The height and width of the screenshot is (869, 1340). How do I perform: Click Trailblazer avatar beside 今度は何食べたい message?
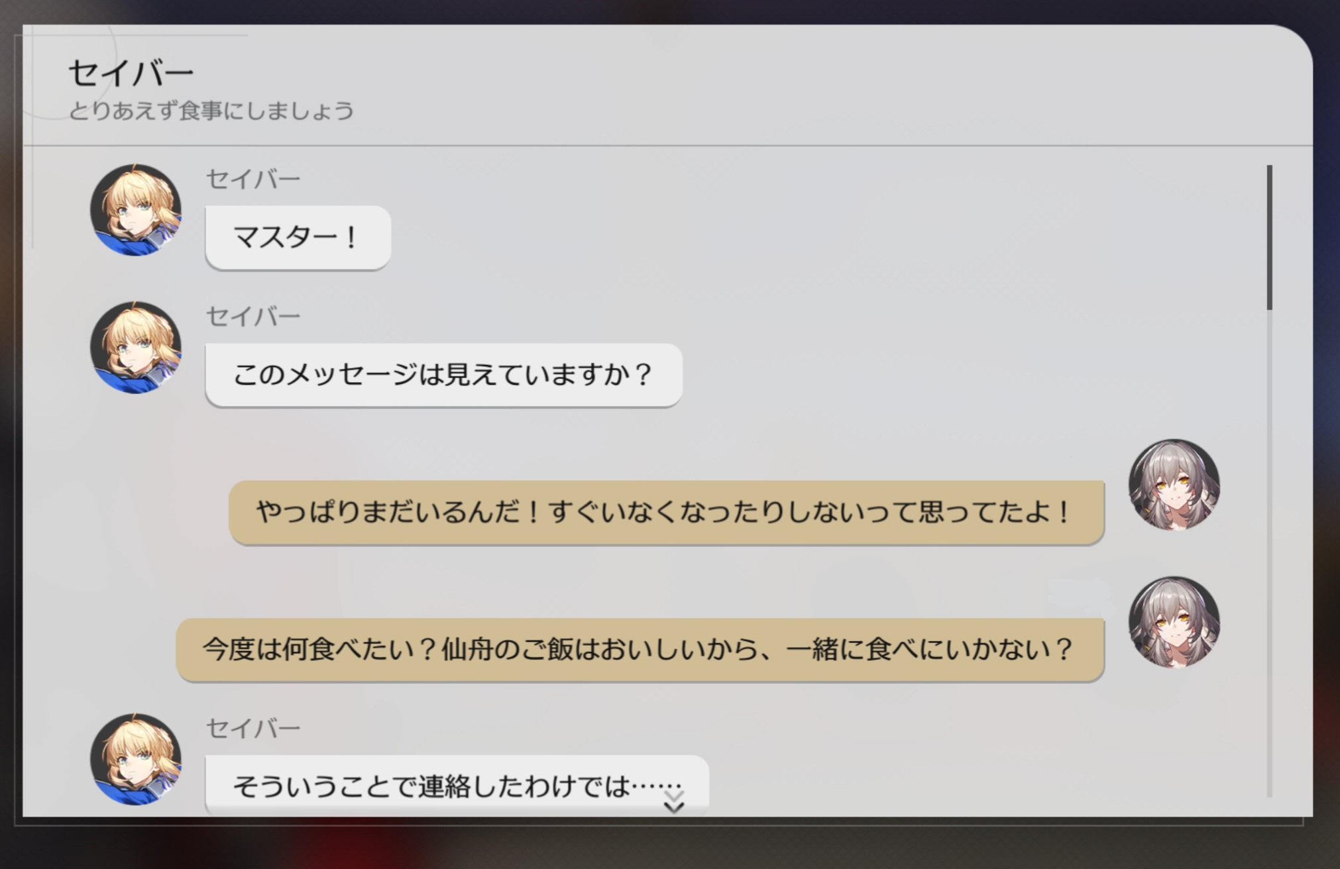point(1174,623)
